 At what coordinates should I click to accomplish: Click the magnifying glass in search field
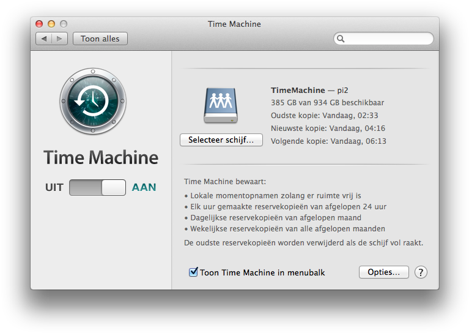(x=341, y=39)
